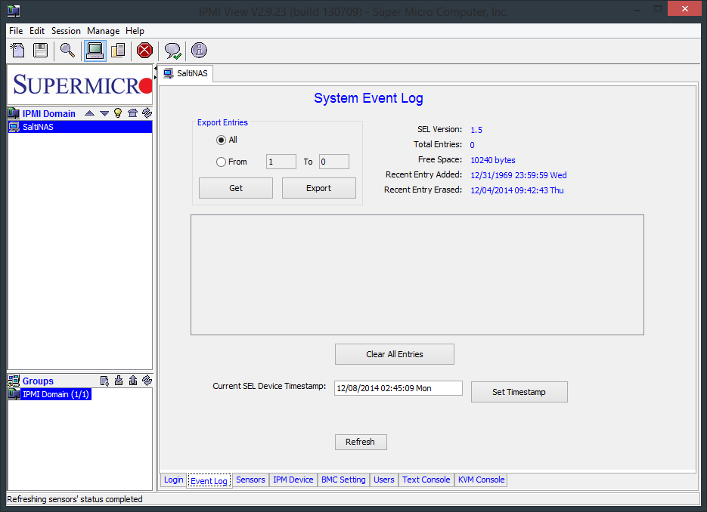This screenshot has height=512, width=707.
Task: Click the refresh arrows icon in Groups header
Action: click(x=147, y=381)
